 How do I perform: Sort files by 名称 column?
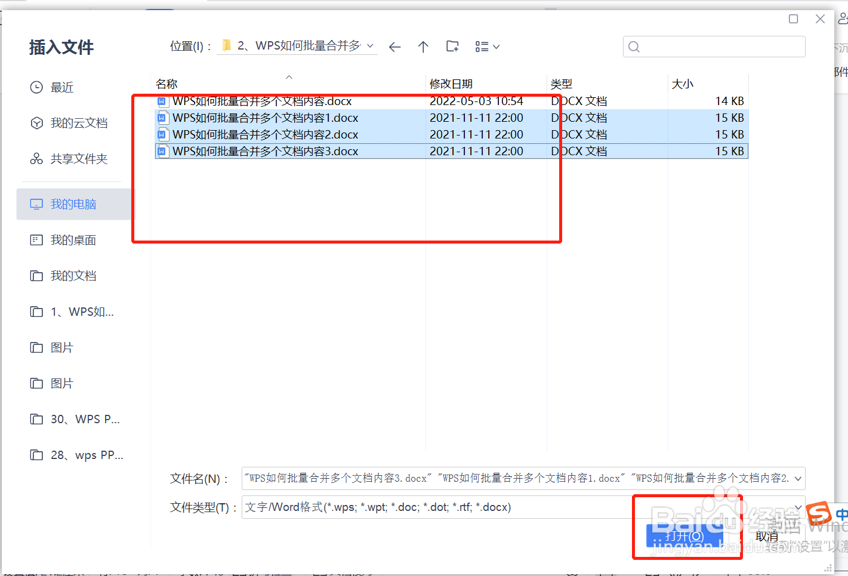click(x=167, y=84)
